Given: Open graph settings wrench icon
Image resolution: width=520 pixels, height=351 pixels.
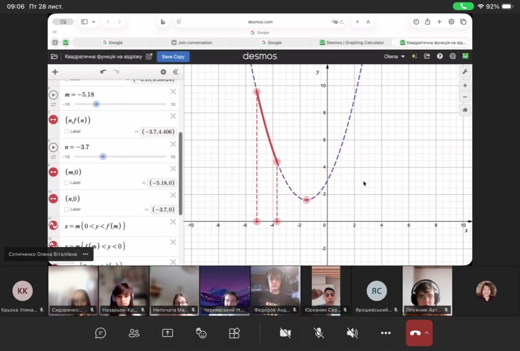Looking at the screenshot, I should tap(465, 72).
